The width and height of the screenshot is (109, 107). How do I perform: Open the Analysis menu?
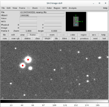point(73,8)
